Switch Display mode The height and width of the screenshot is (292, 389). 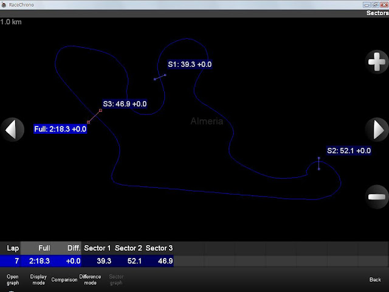(x=38, y=279)
